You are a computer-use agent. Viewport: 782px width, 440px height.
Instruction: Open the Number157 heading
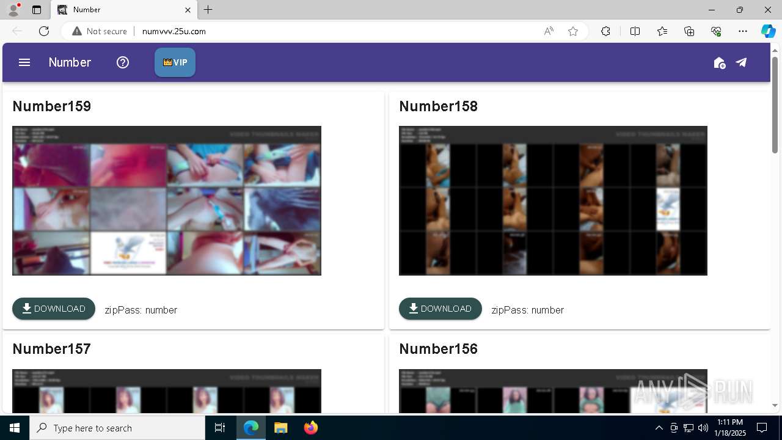coord(52,349)
